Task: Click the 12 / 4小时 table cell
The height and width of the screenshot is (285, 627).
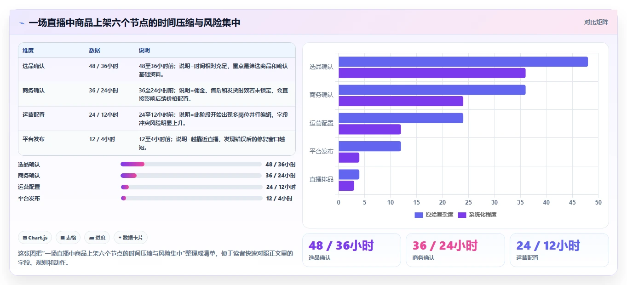Action: [x=102, y=139]
